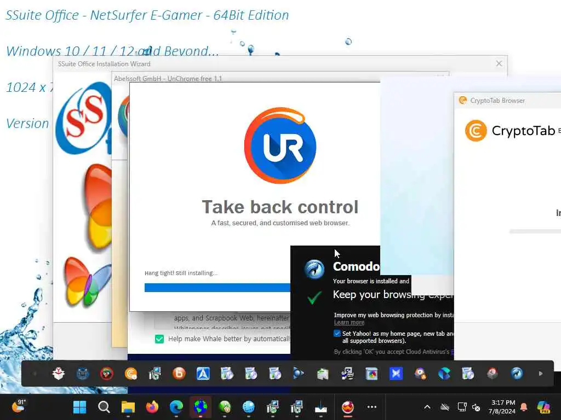The image size is (561, 420).
Task: Open the taskbar overflow three-dots button
Action: tap(372, 407)
